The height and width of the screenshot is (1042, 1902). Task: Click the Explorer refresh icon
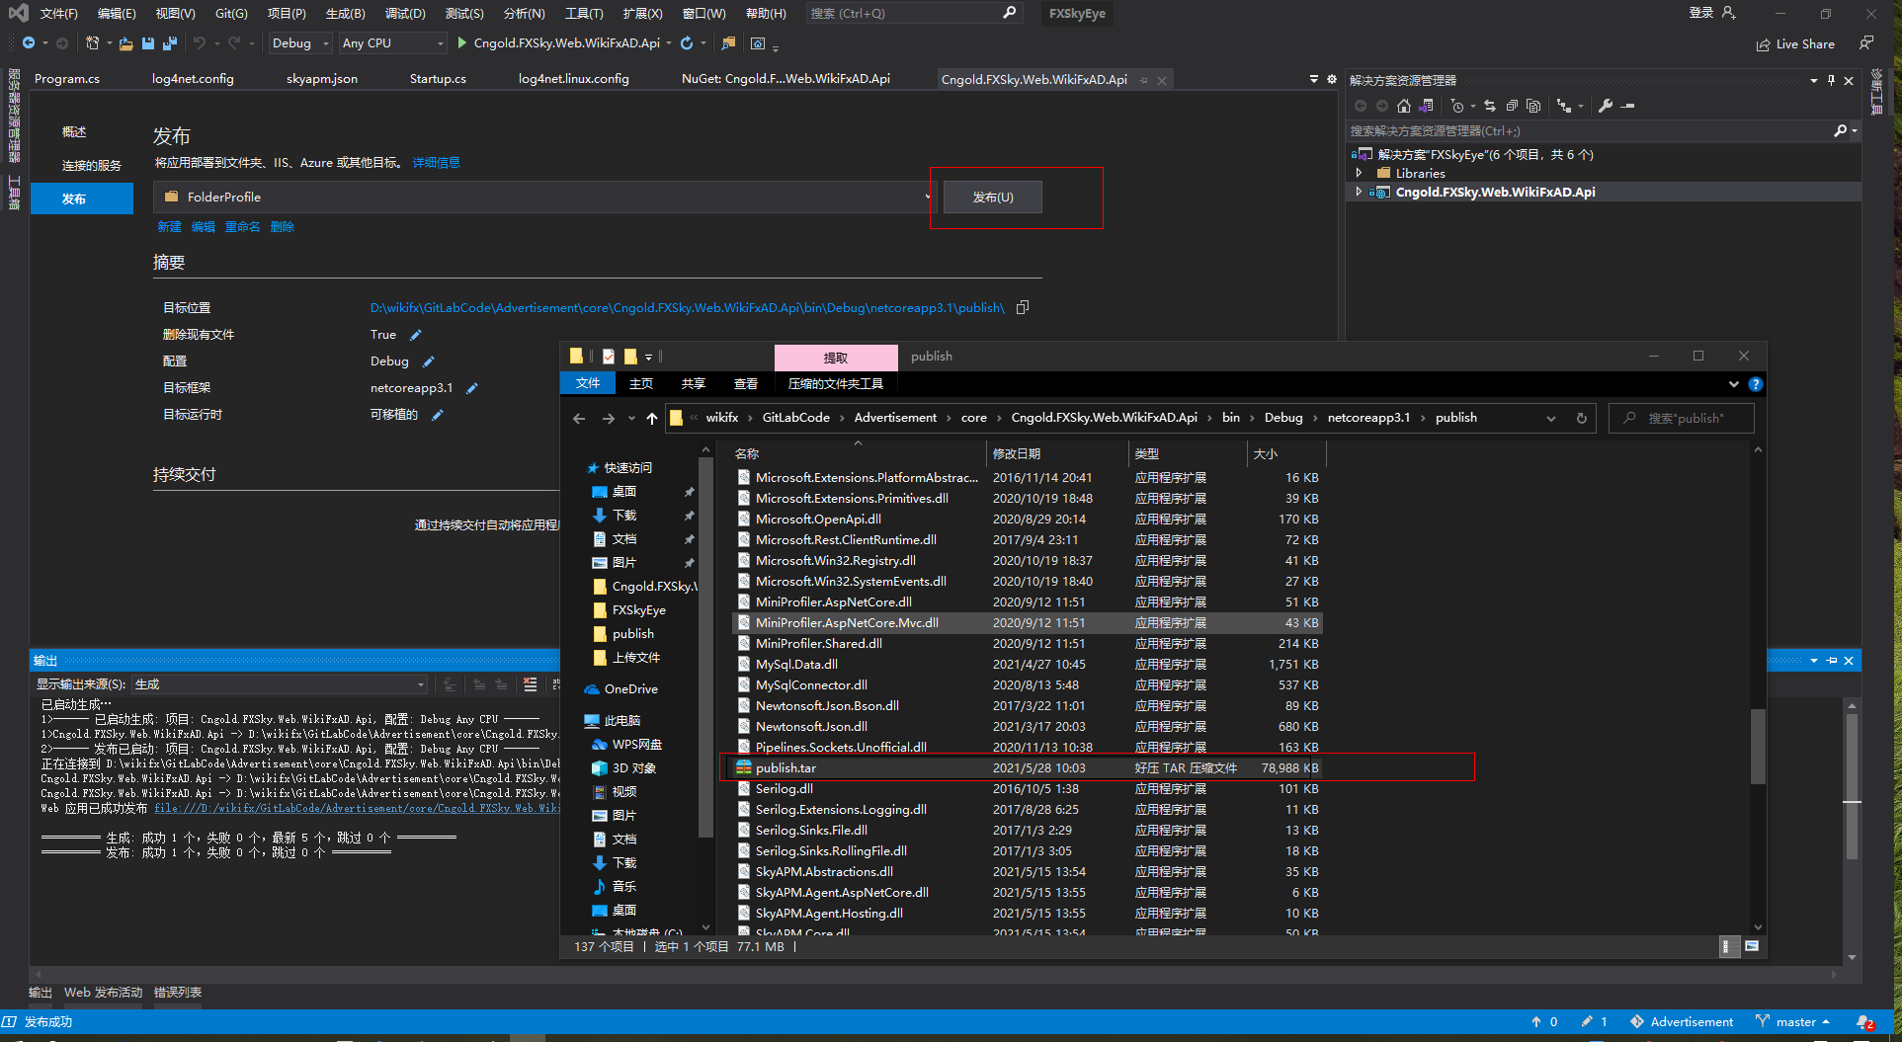[1582, 418]
